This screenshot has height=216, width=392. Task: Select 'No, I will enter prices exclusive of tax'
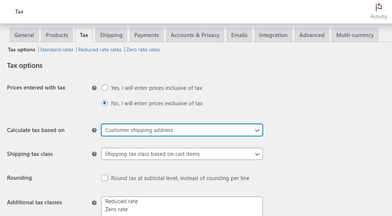(105, 103)
